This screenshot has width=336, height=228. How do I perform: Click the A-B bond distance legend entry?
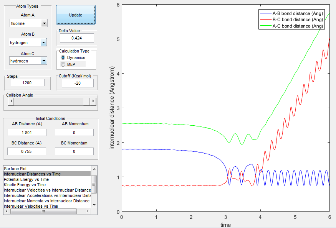click(x=291, y=13)
